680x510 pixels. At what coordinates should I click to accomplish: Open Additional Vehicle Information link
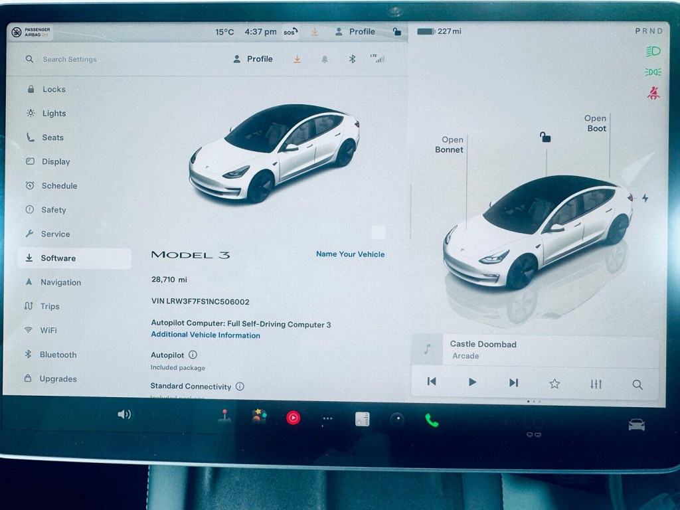205,335
